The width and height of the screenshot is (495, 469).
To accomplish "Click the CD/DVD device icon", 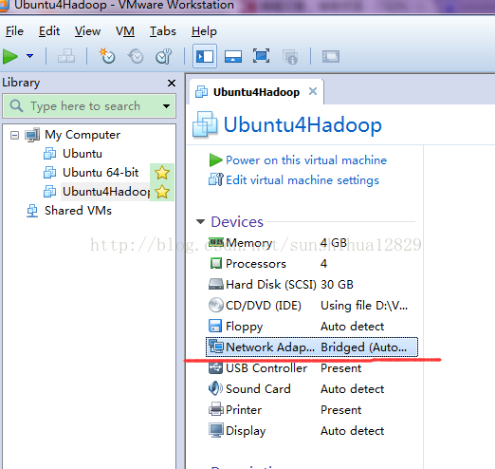I will pyautogui.click(x=216, y=305).
